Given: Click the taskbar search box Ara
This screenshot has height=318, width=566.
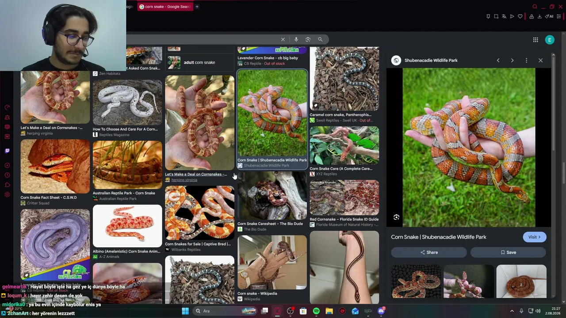Looking at the screenshot, I should (226, 311).
